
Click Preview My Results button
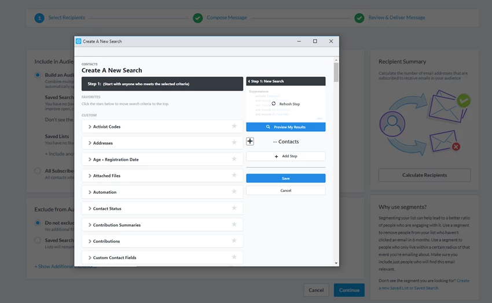tap(285, 127)
